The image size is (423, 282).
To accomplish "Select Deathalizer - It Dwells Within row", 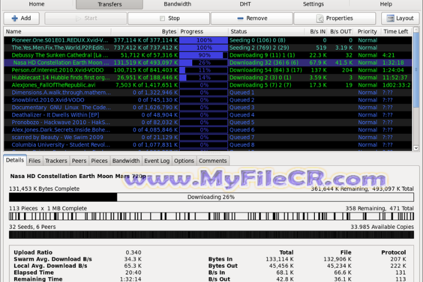I will [x=208, y=115].
